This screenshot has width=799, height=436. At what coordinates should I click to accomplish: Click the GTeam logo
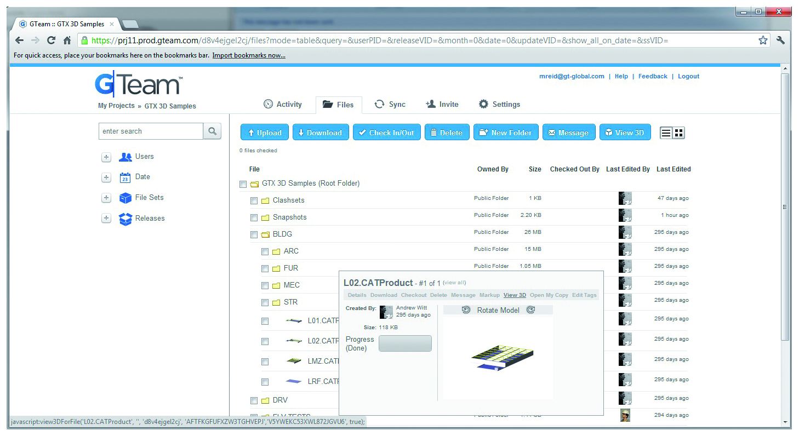pos(138,84)
